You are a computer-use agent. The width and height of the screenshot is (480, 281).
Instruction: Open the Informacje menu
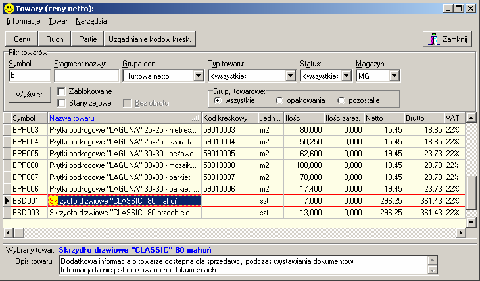pyautogui.click(x=23, y=21)
